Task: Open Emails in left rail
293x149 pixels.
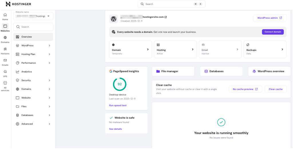Action: (x=5, y=62)
